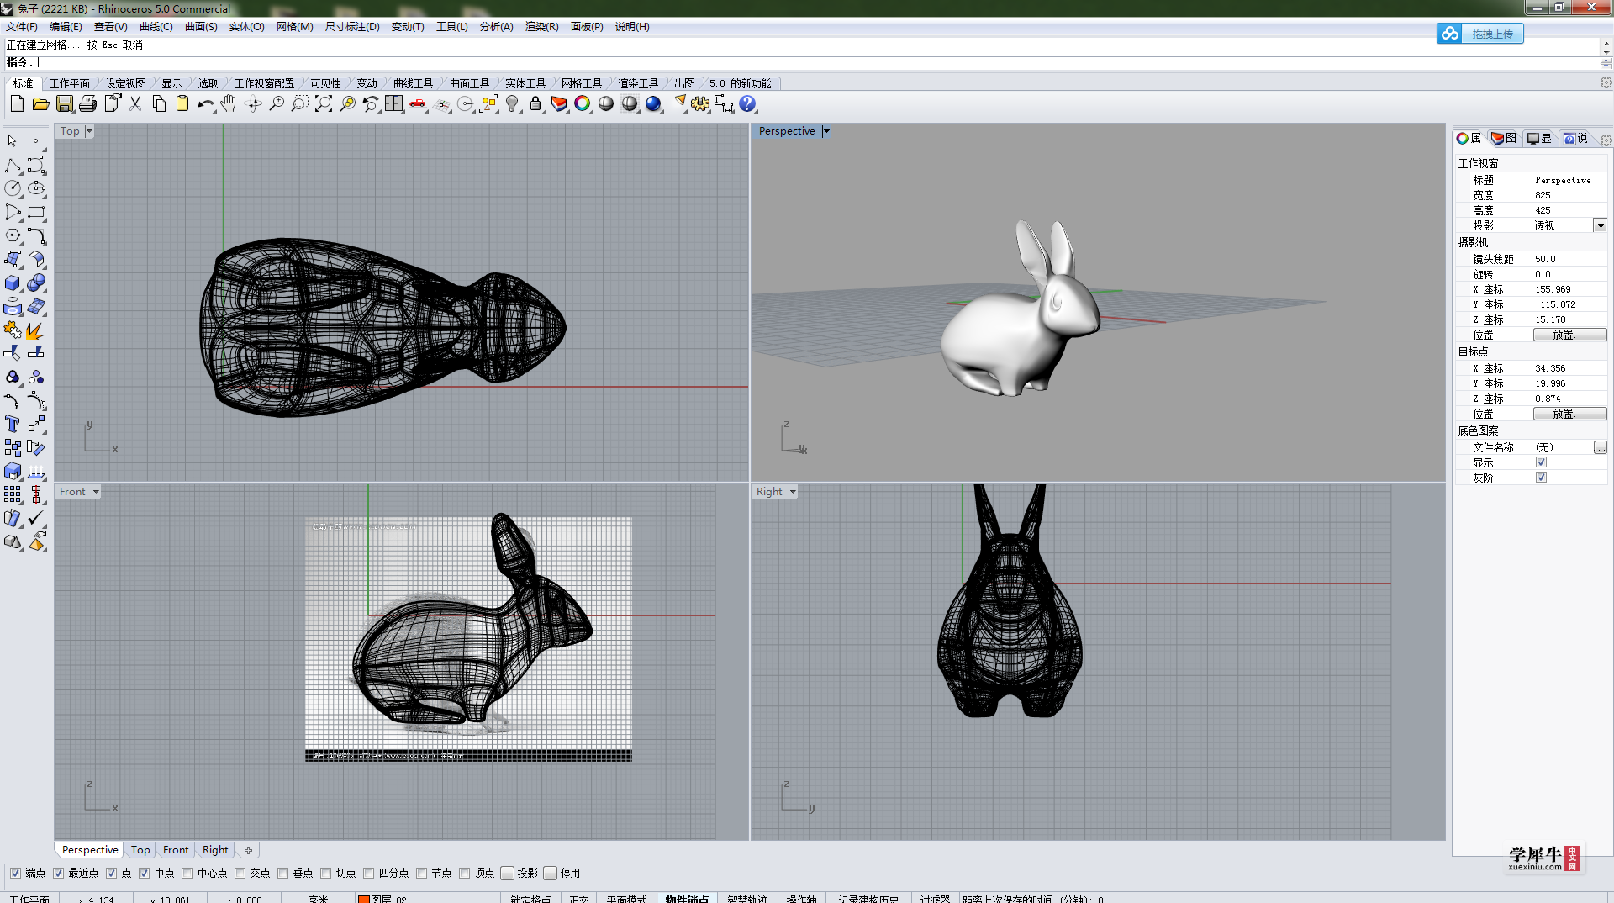This screenshot has width=1614, height=903.
Task: Open options with the gear icon
Action: tap(700, 104)
